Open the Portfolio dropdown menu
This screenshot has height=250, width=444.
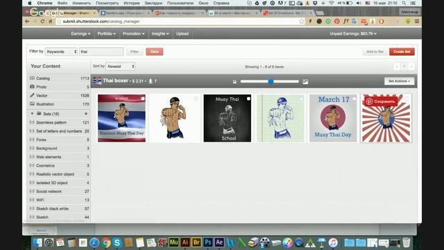[106, 34]
